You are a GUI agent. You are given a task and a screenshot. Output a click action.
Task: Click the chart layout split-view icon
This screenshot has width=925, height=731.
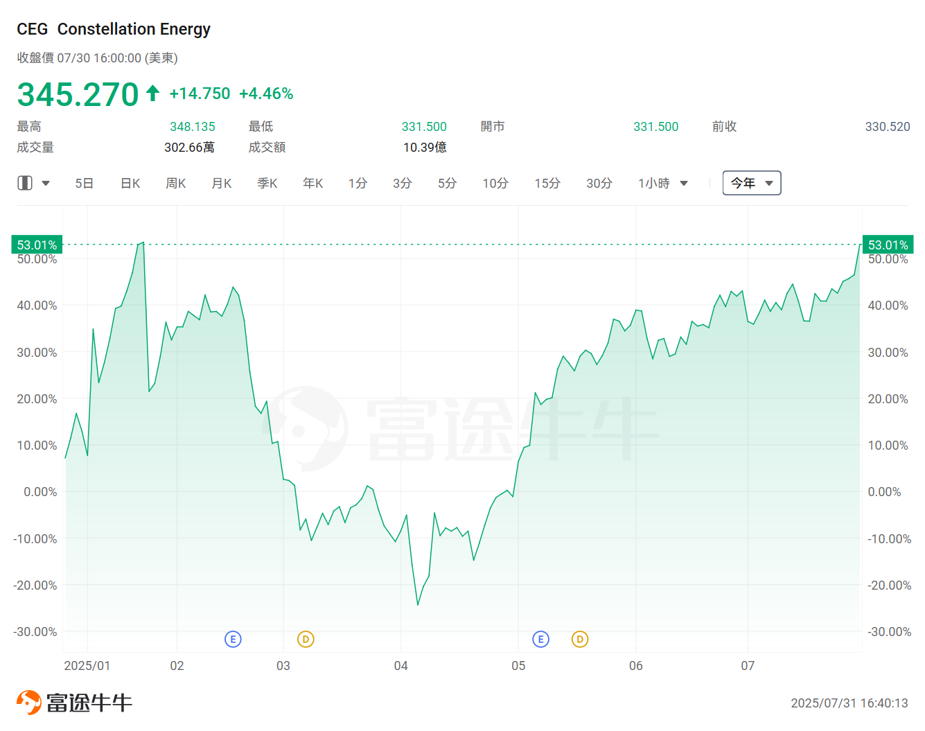click(x=25, y=183)
